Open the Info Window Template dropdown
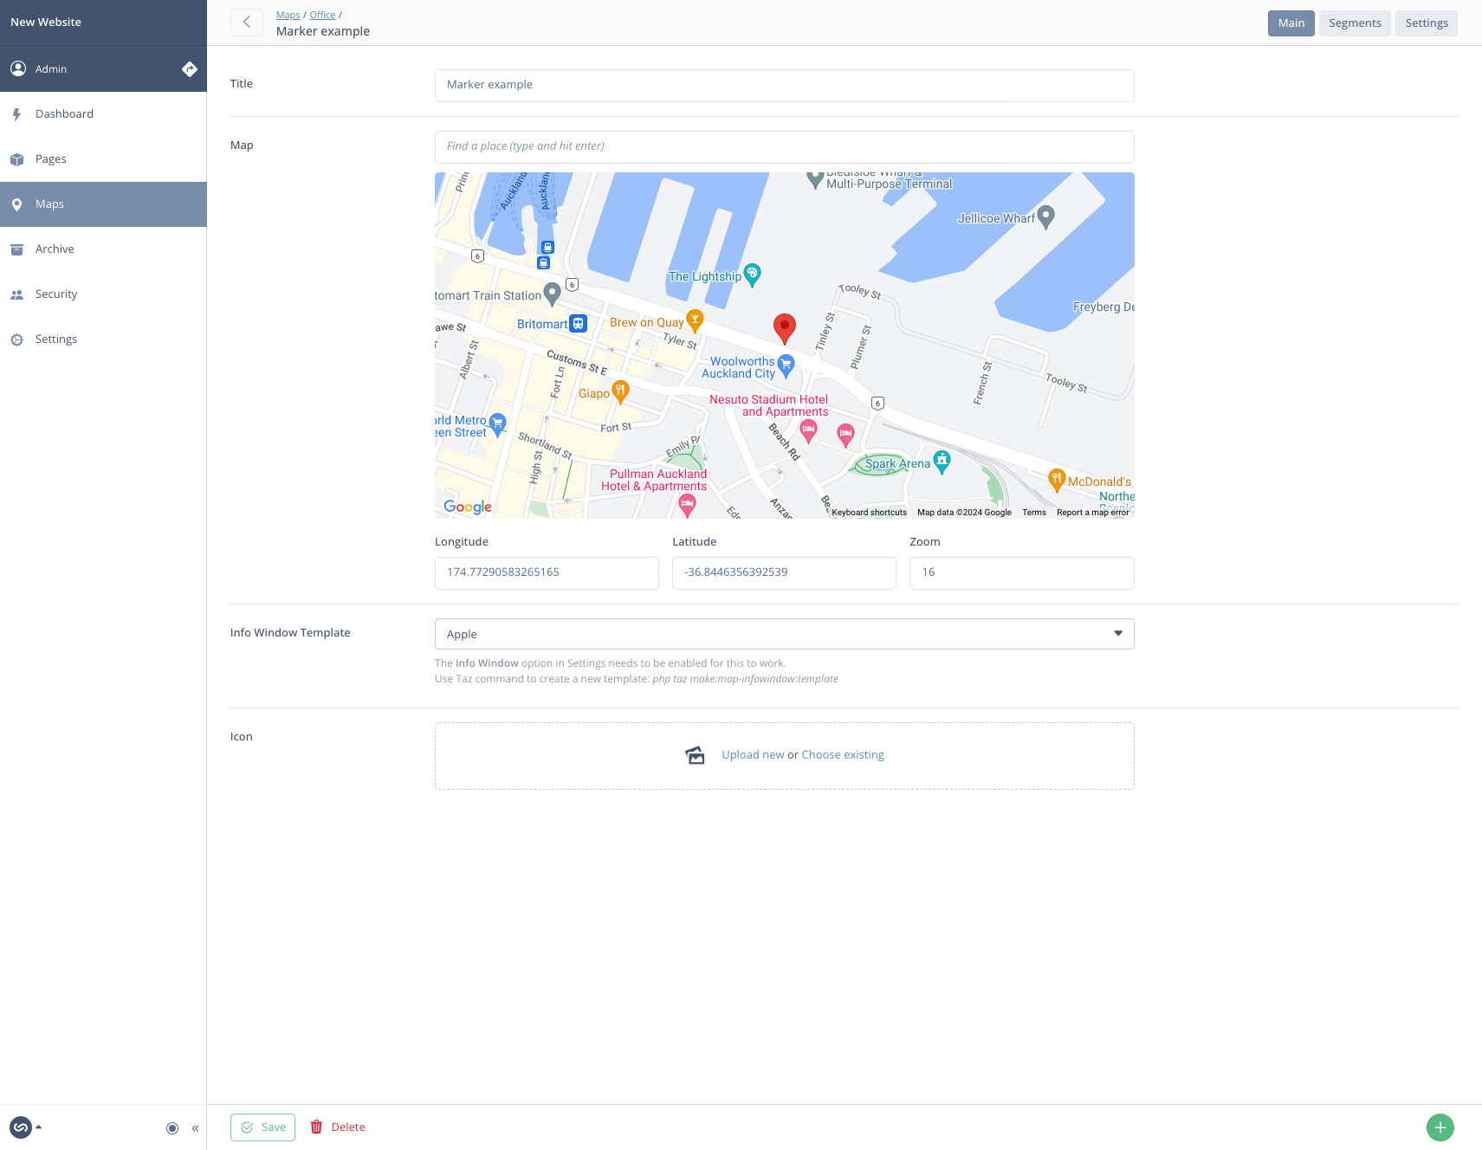The width and height of the screenshot is (1482, 1150). (x=784, y=634)
